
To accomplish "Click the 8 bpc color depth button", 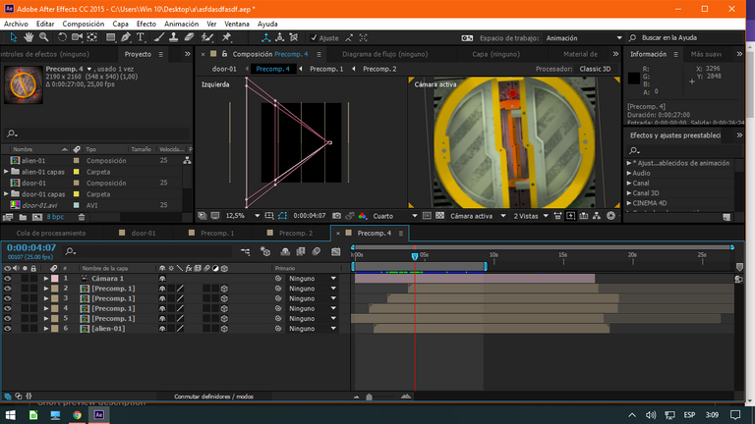I will point(55,217).
